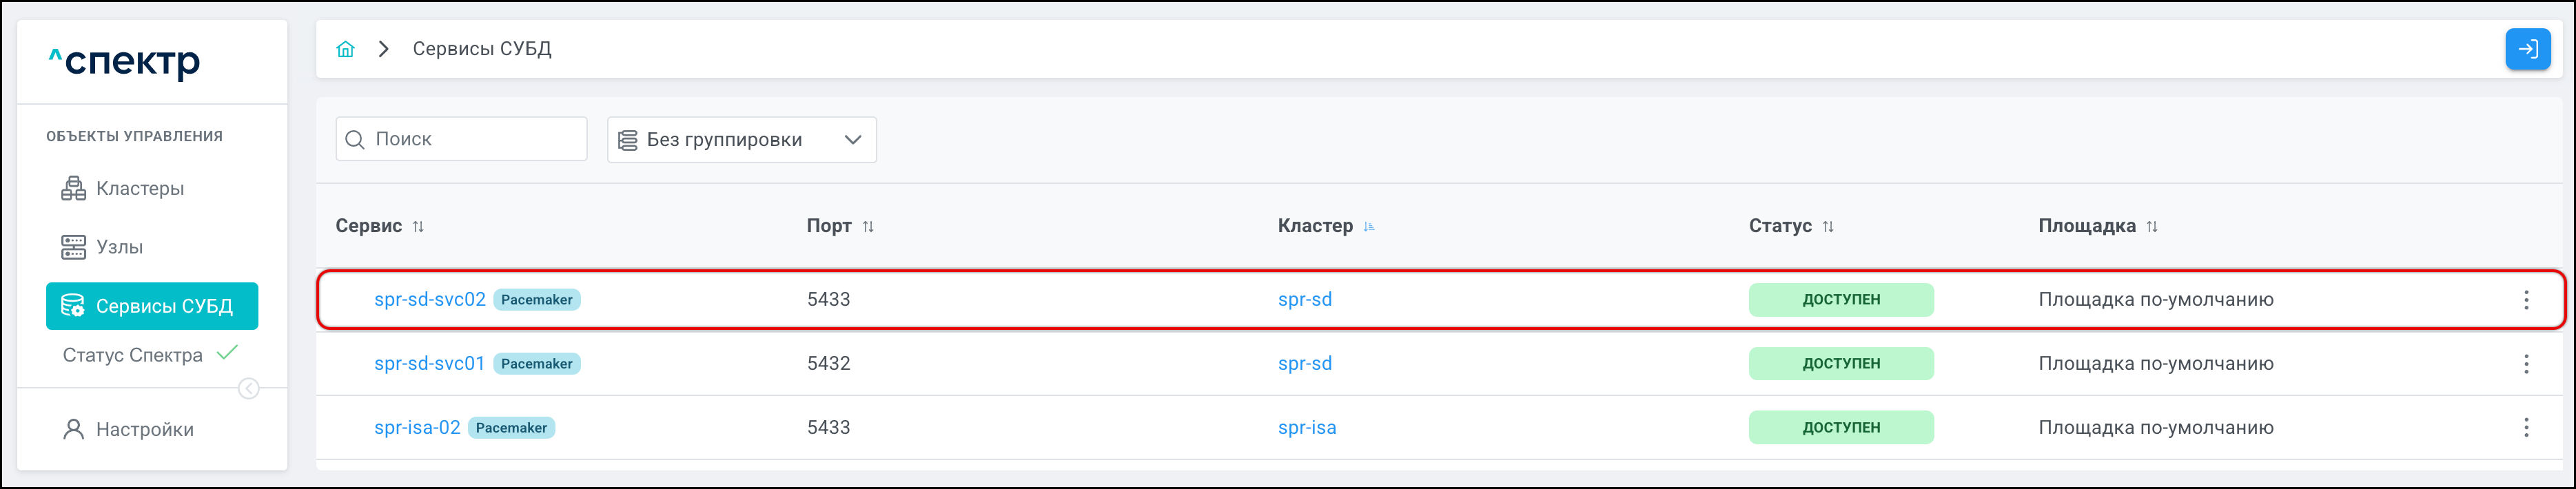Open actions menu for spr-sd-svc02 row
Image resolution: width=2576 pixels, height=489 pixels.
tap(2525, 300)
